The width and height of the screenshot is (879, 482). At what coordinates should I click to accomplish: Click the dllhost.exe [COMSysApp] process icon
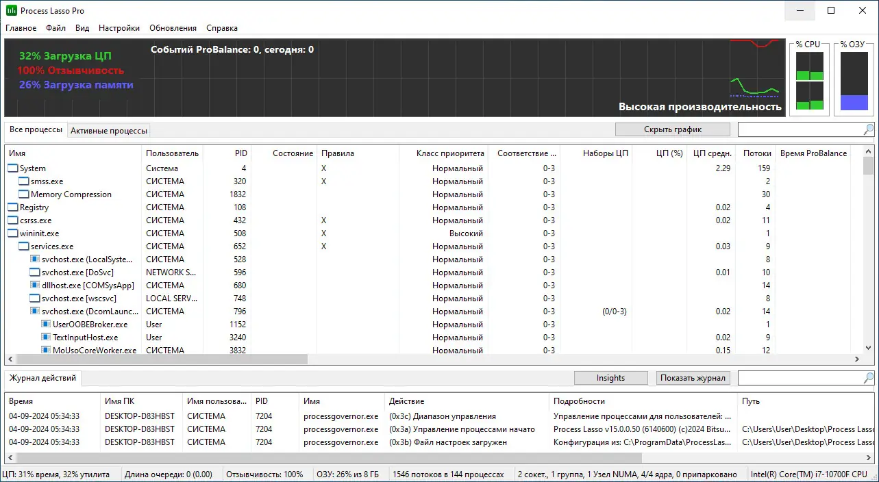[x=35, y=285]
